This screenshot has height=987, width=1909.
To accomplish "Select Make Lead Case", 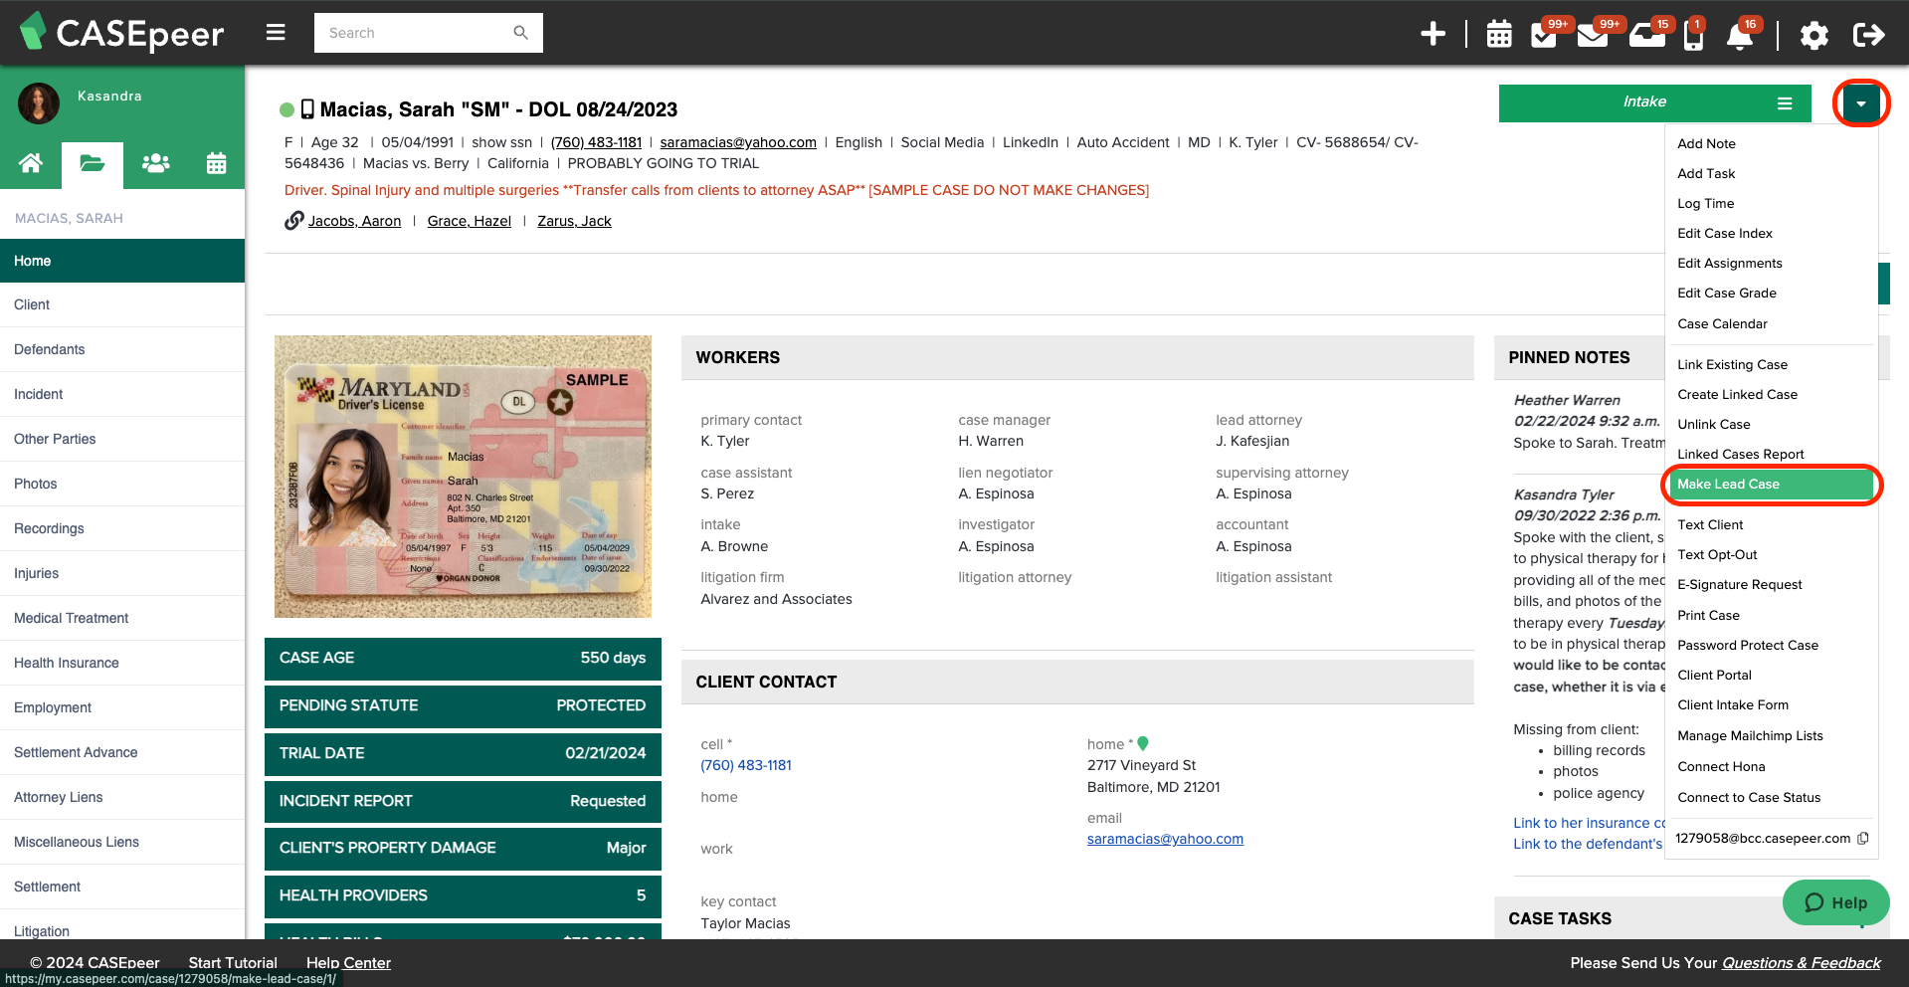I will [x=1771, y=485].
